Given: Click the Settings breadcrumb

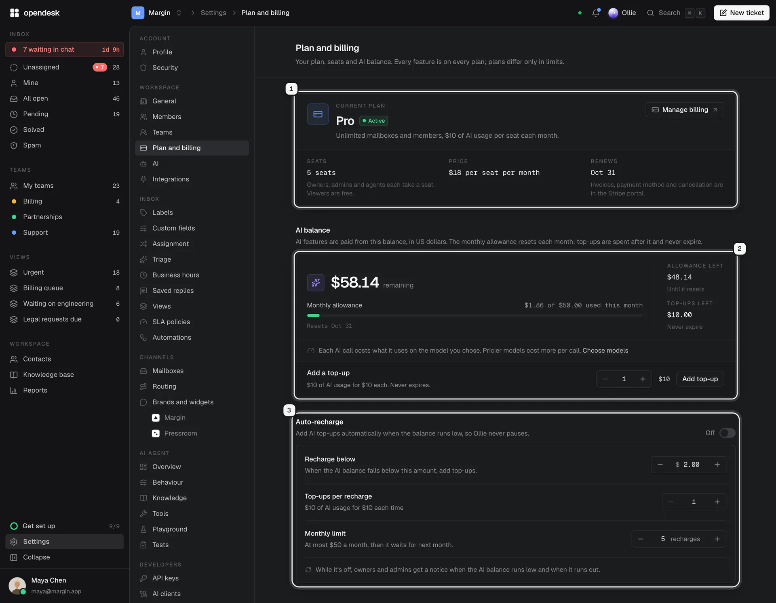Looking at the screenshot, I should (x=213, y=13).
